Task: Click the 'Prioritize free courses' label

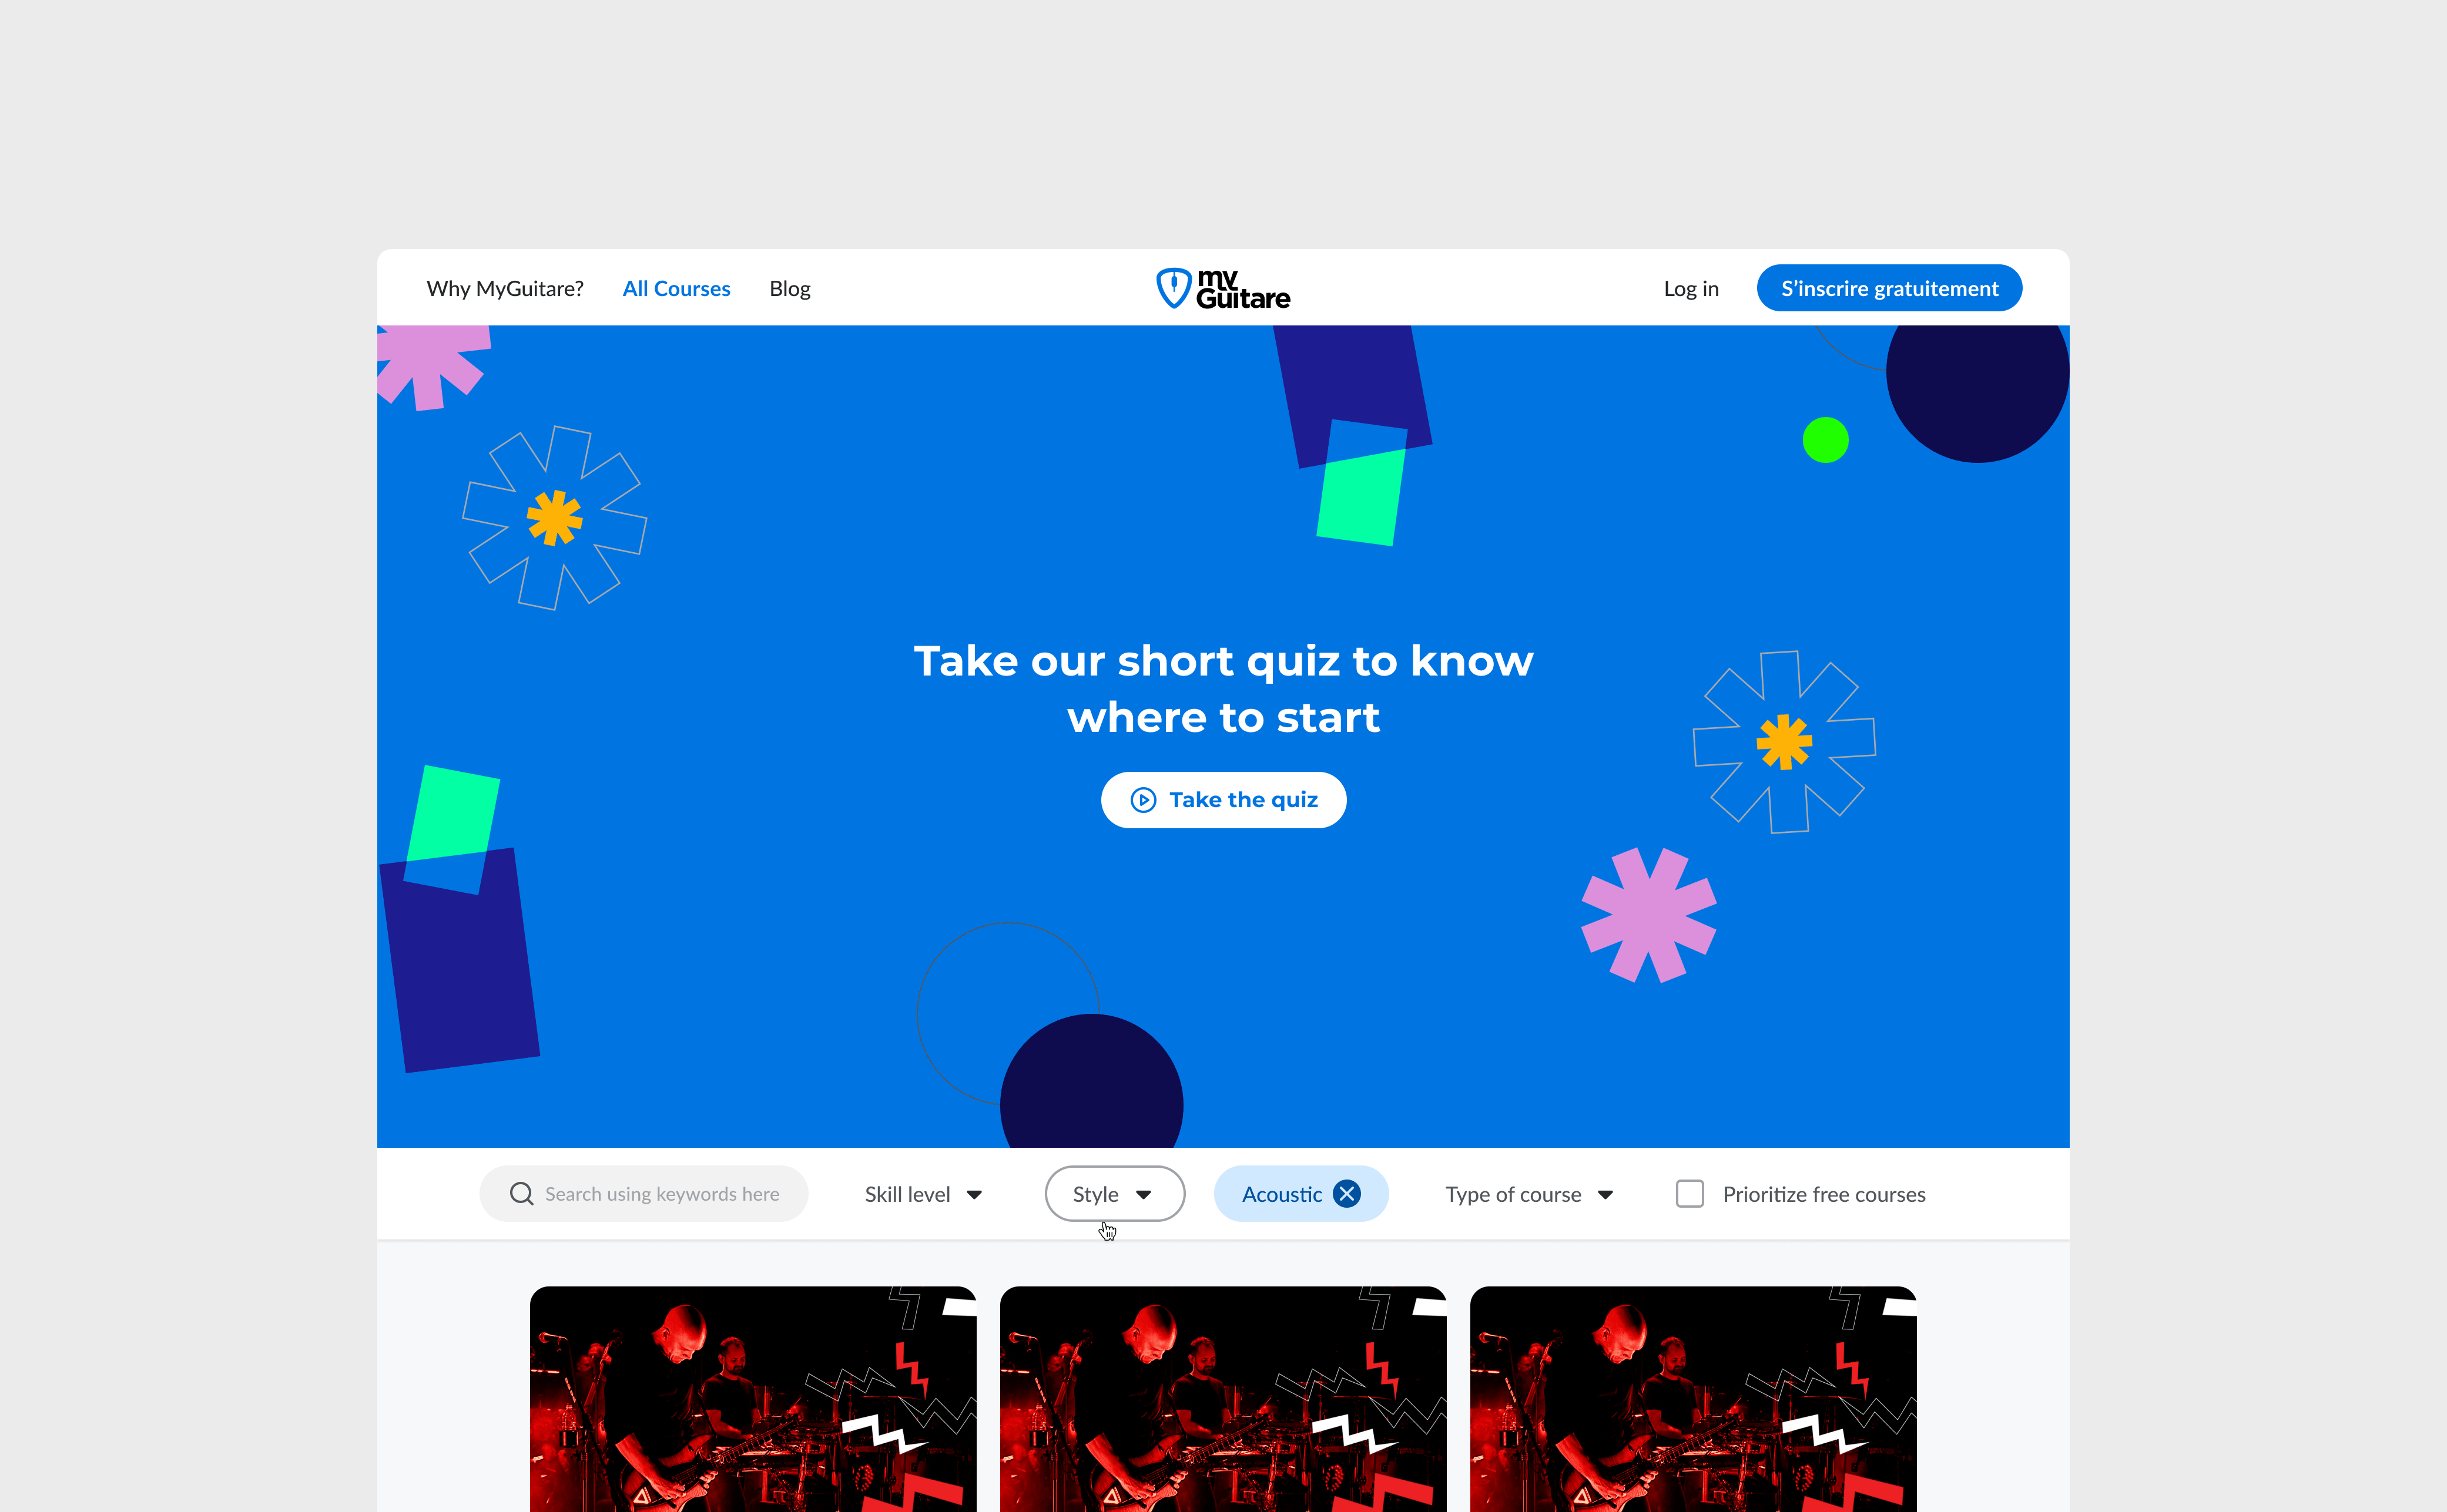Action: point(1823,1194)
